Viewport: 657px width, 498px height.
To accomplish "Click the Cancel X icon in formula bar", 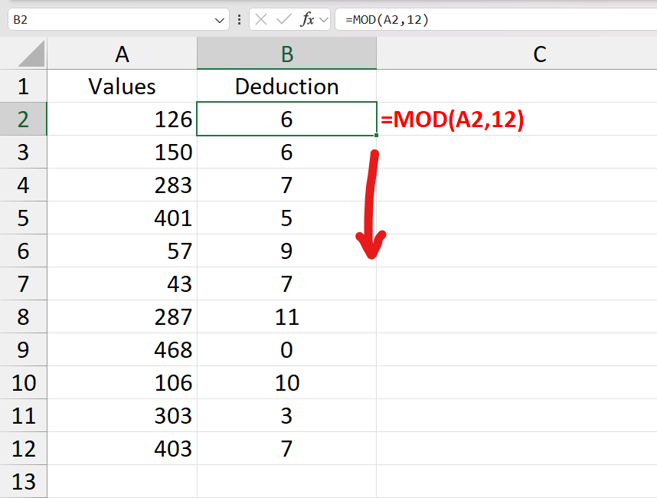I will [261, 19].
